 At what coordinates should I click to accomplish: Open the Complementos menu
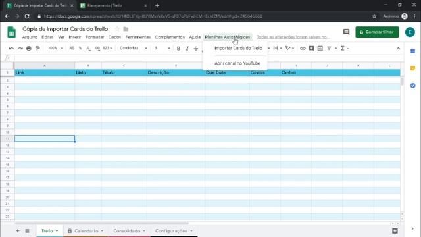coord(170,37)
